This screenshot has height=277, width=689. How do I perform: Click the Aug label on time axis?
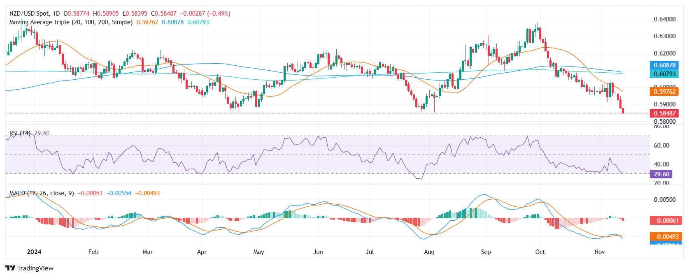pyautogui.click(x=429, y=252)
